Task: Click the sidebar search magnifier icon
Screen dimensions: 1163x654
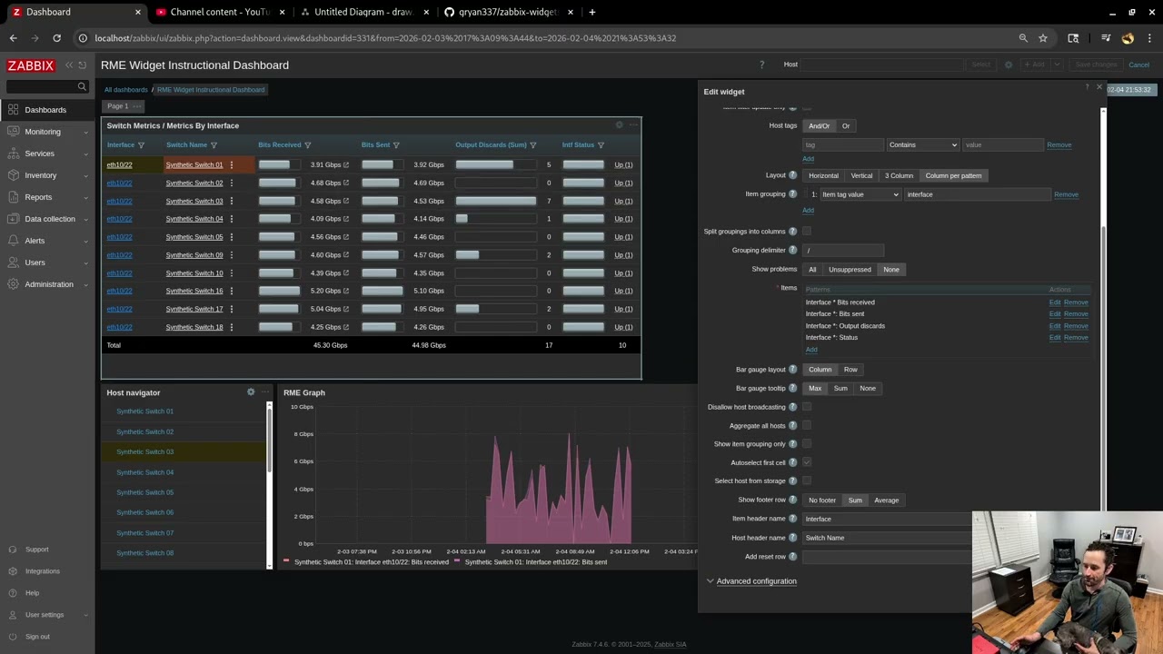Action: pyautogui.click(x=82, y=87)
